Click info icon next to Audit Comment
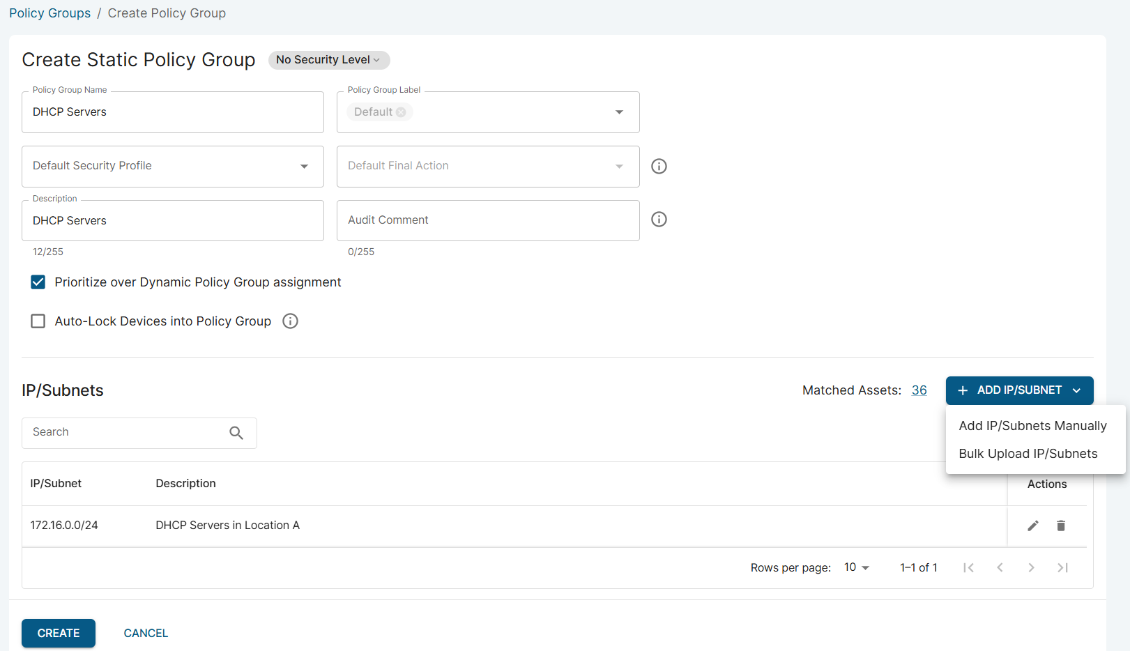Screen dimensions: 1130x651 click(x=658, y=220)
